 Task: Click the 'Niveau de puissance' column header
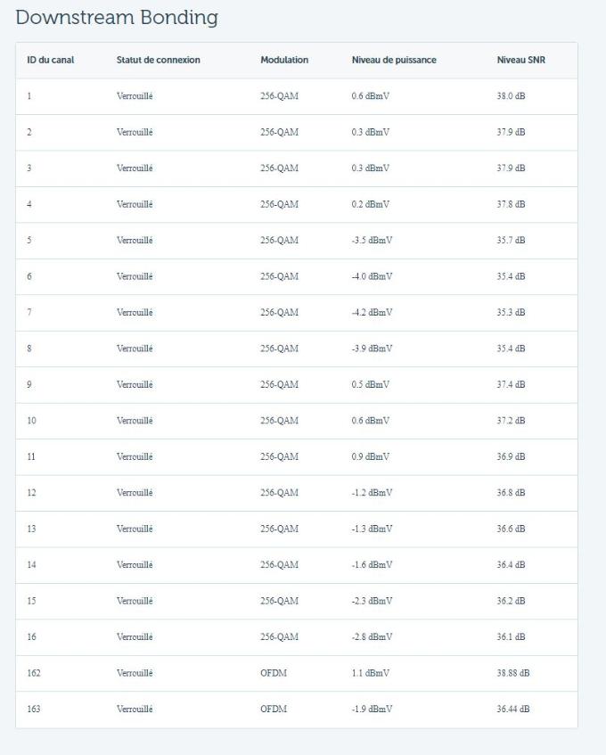(394, 61)
